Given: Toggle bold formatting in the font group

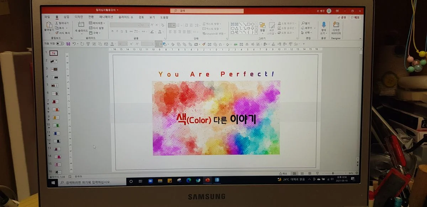Looking at the screenshot, I should click(x=113, y=32).
